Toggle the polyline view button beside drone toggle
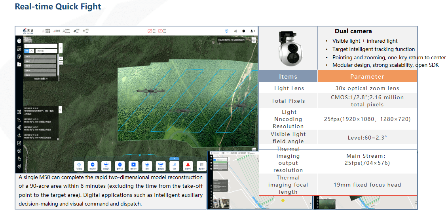 point(32,51)
